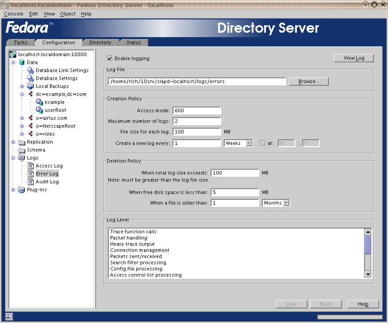Viewport: 388px width, 323px height.
Task: Click the Save button
Action: coord(291,304)
